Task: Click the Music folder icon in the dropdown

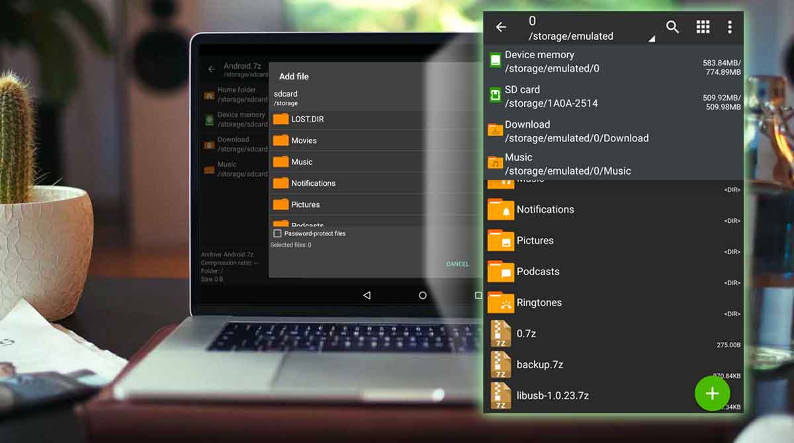Action: click(x=495, y=163)
